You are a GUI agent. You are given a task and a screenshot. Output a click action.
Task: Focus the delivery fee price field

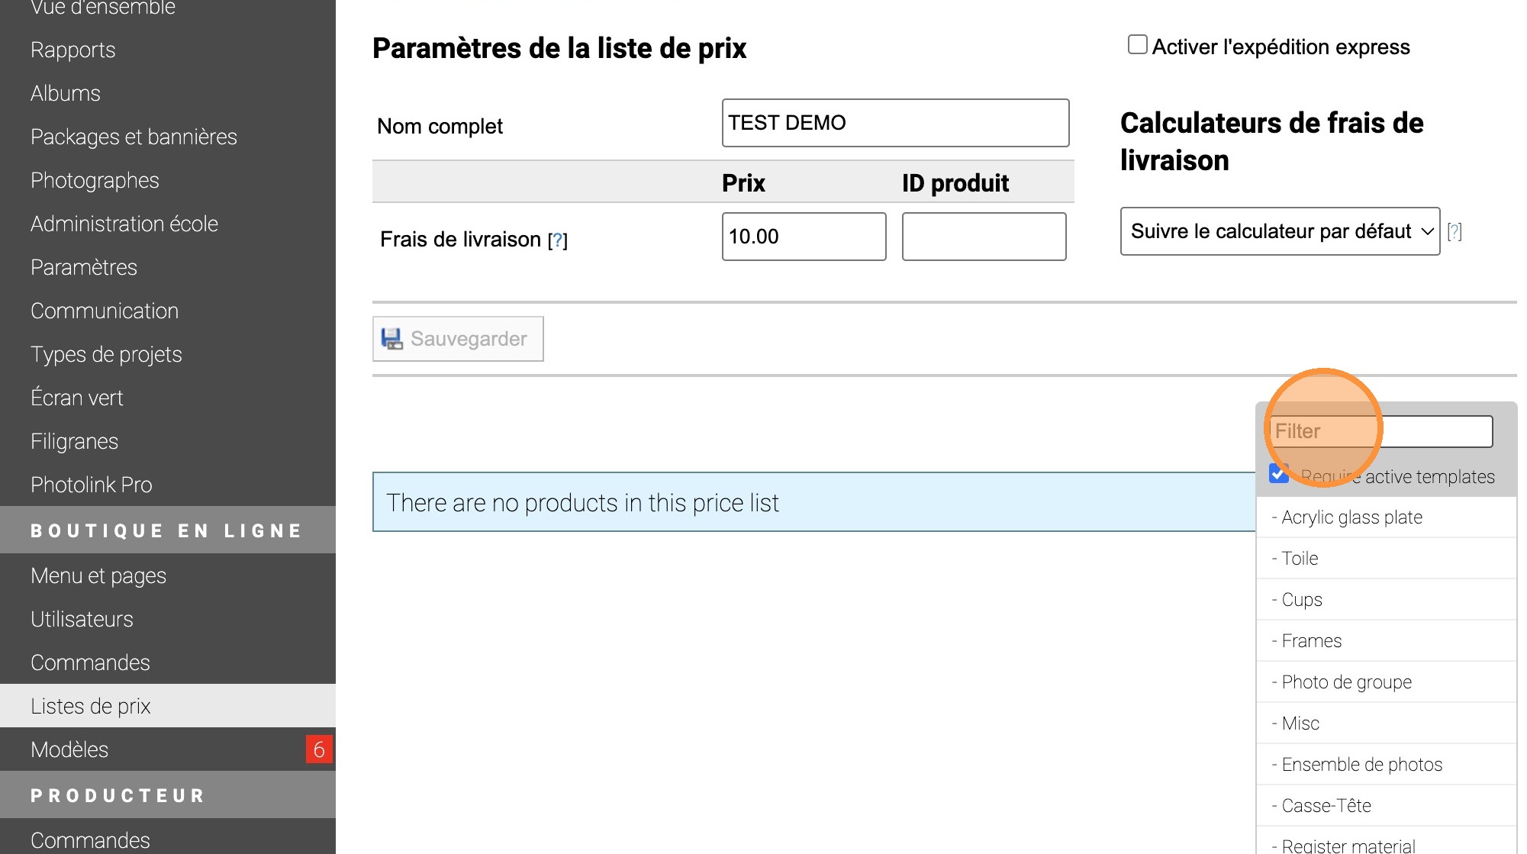coord(804,237)
